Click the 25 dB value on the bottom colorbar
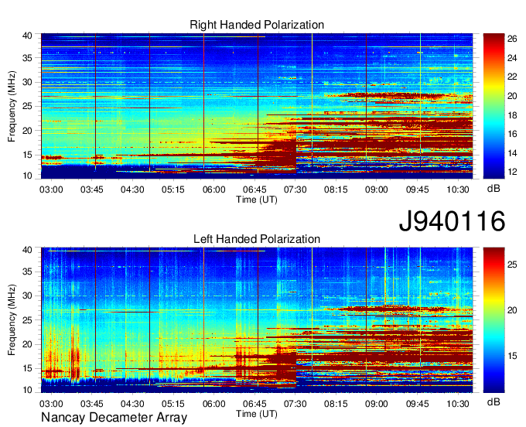Screen dimensions: 526x427 click(512, 265)
